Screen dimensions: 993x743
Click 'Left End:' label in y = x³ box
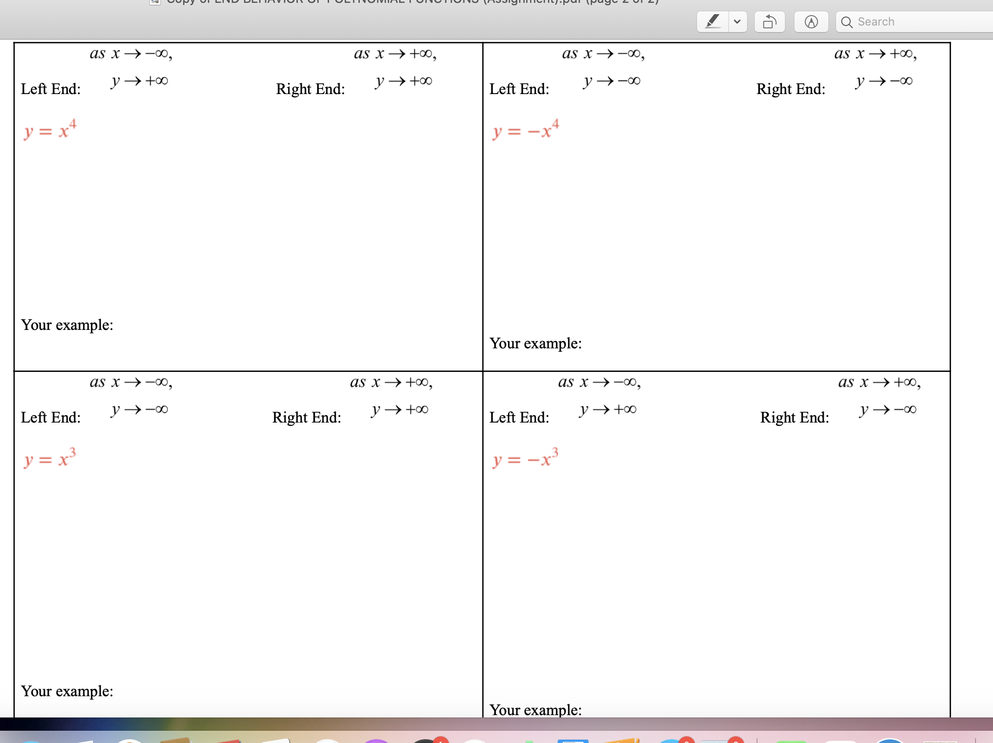click(51, 417)
